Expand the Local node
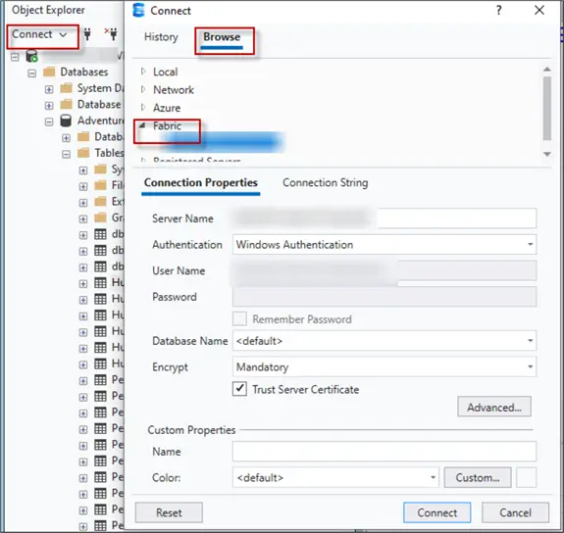The height and width of the screenshot is (533, 564). pos(143,72)
